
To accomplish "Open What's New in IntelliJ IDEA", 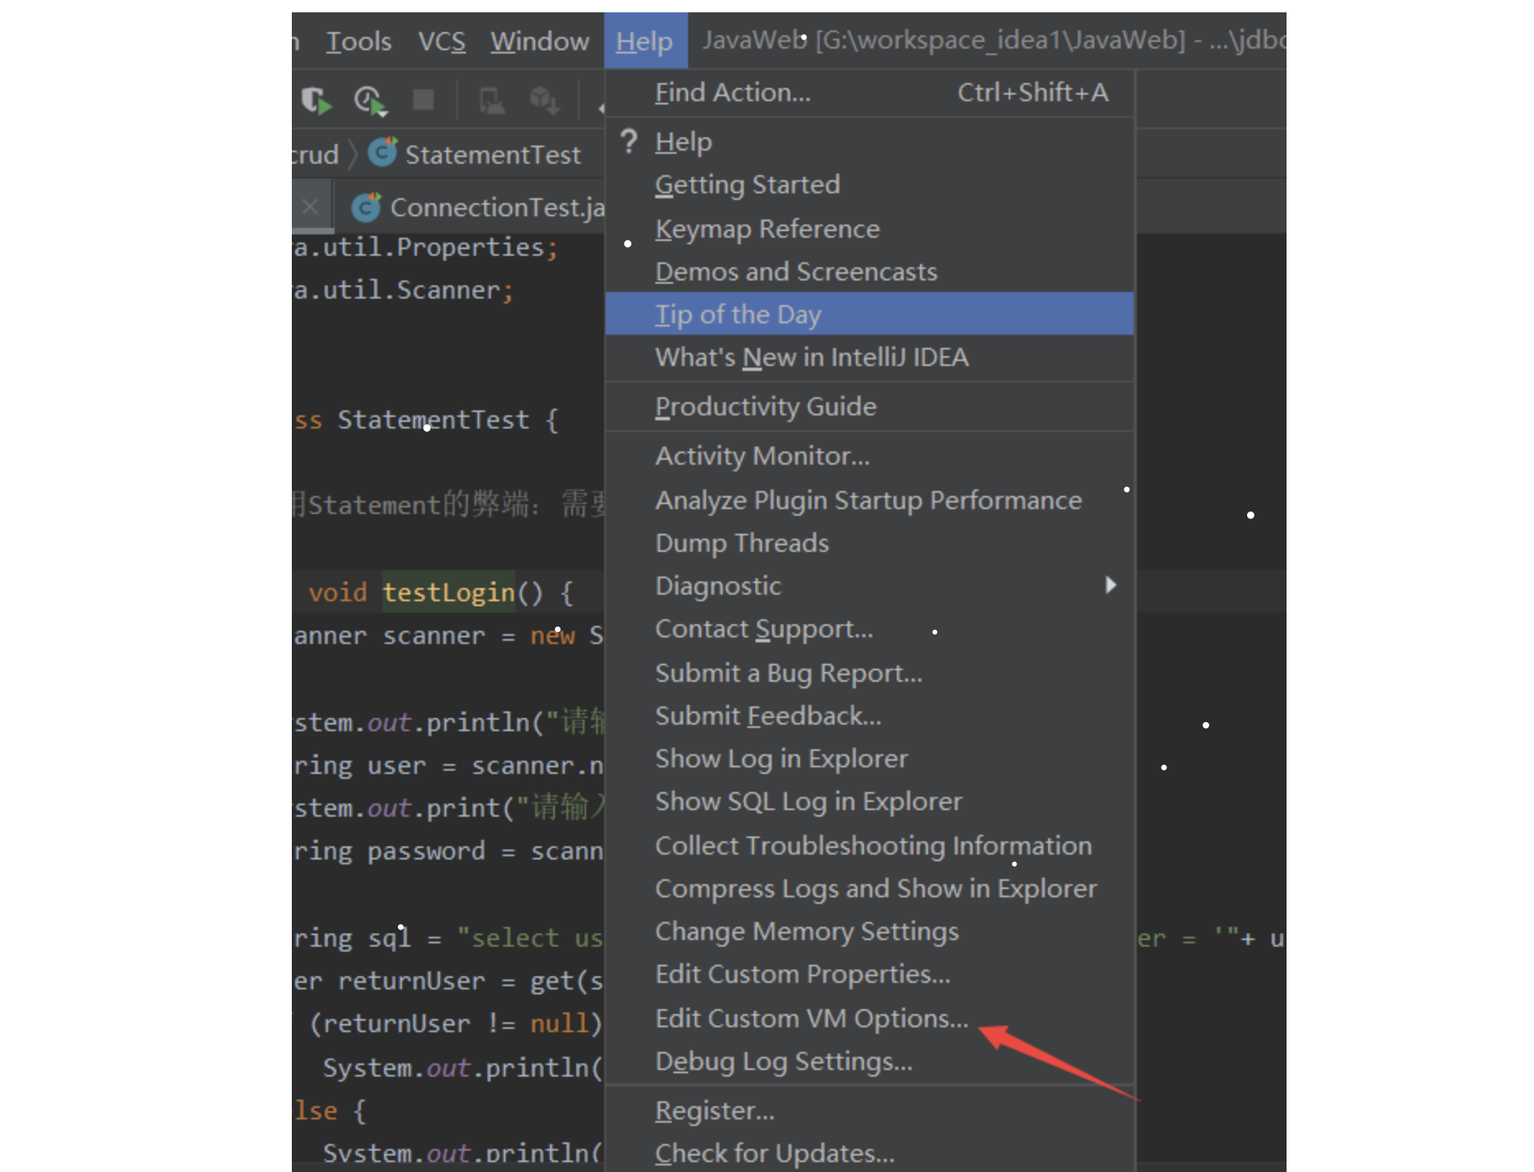I will [x=870, y=357].
